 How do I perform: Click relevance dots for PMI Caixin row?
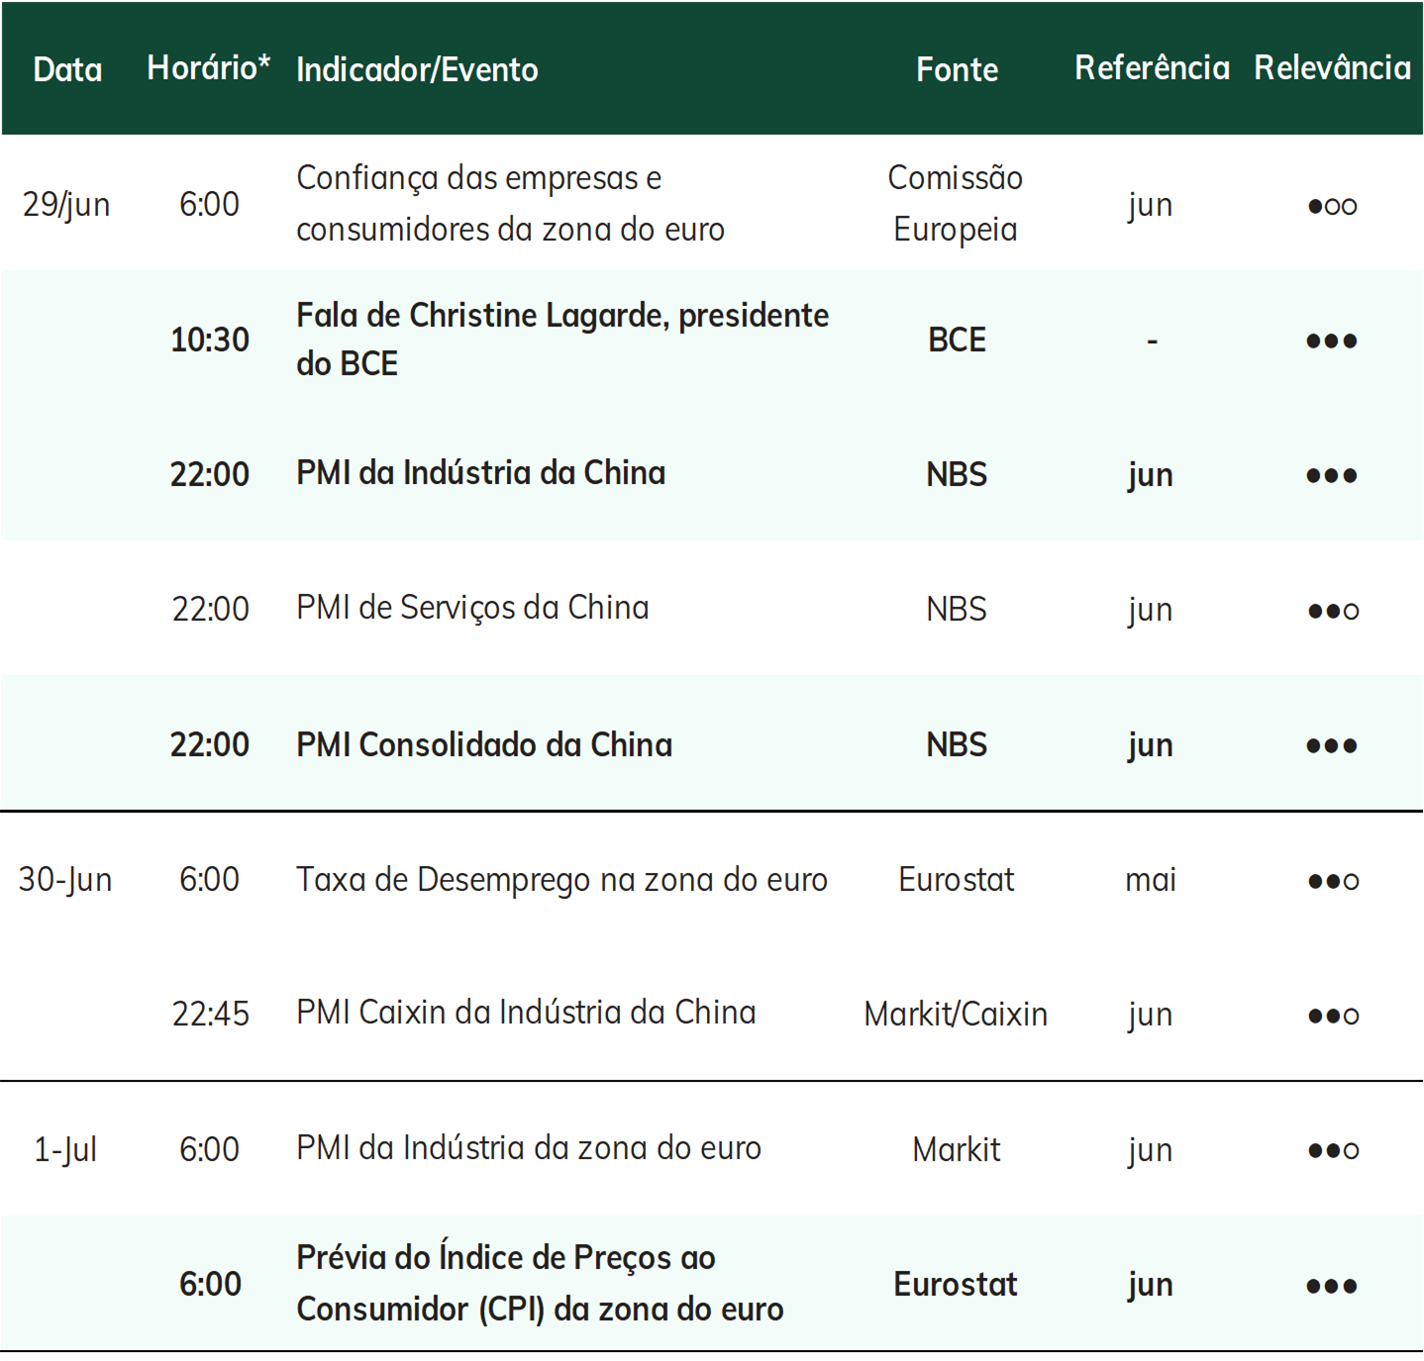1333,1016
